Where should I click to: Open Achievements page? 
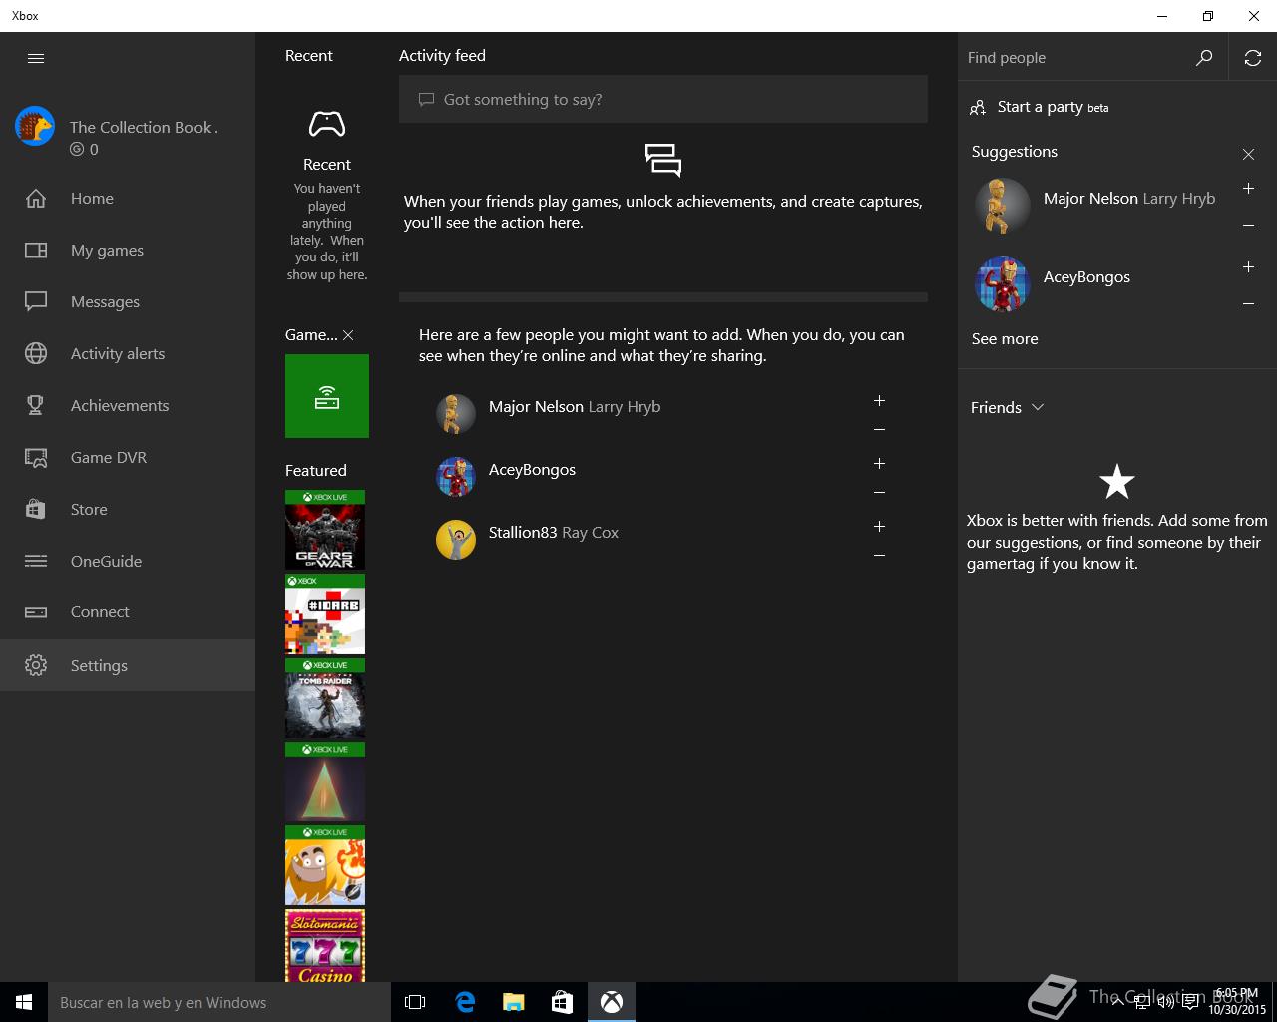pos(128,405)
